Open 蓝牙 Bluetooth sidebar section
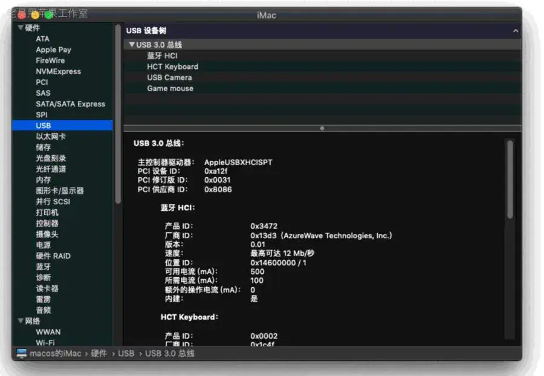The width and height of the screenshot is (544, 376). click(x=44, y=267)
